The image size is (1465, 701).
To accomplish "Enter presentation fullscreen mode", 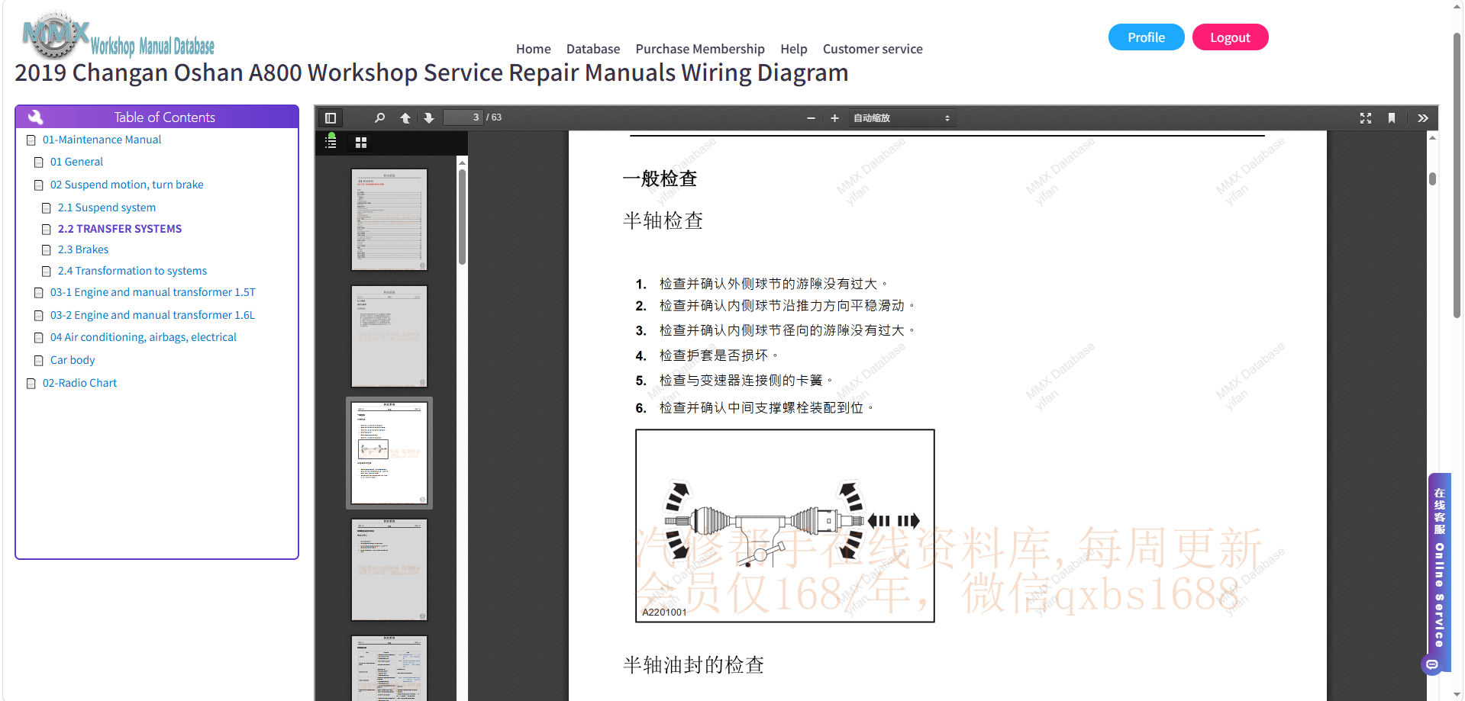I will pyautogui.click(x=1366, y=118).
